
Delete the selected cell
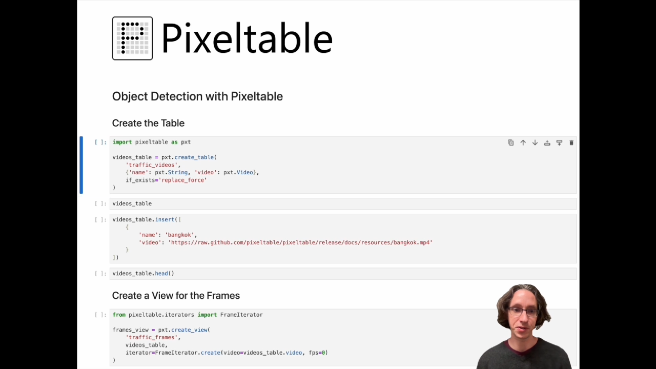click(x=571, y=143)
